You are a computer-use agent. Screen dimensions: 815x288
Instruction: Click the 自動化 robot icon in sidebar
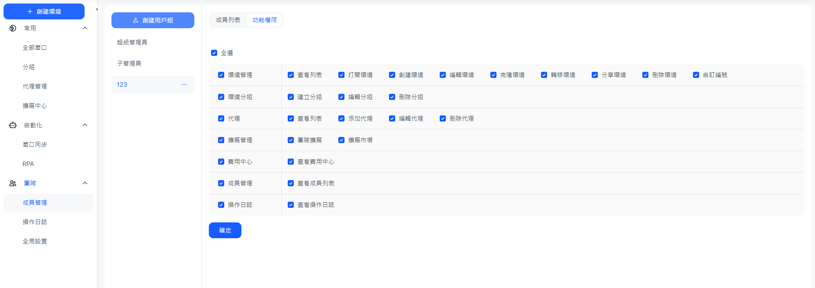(x=13, y=125)
